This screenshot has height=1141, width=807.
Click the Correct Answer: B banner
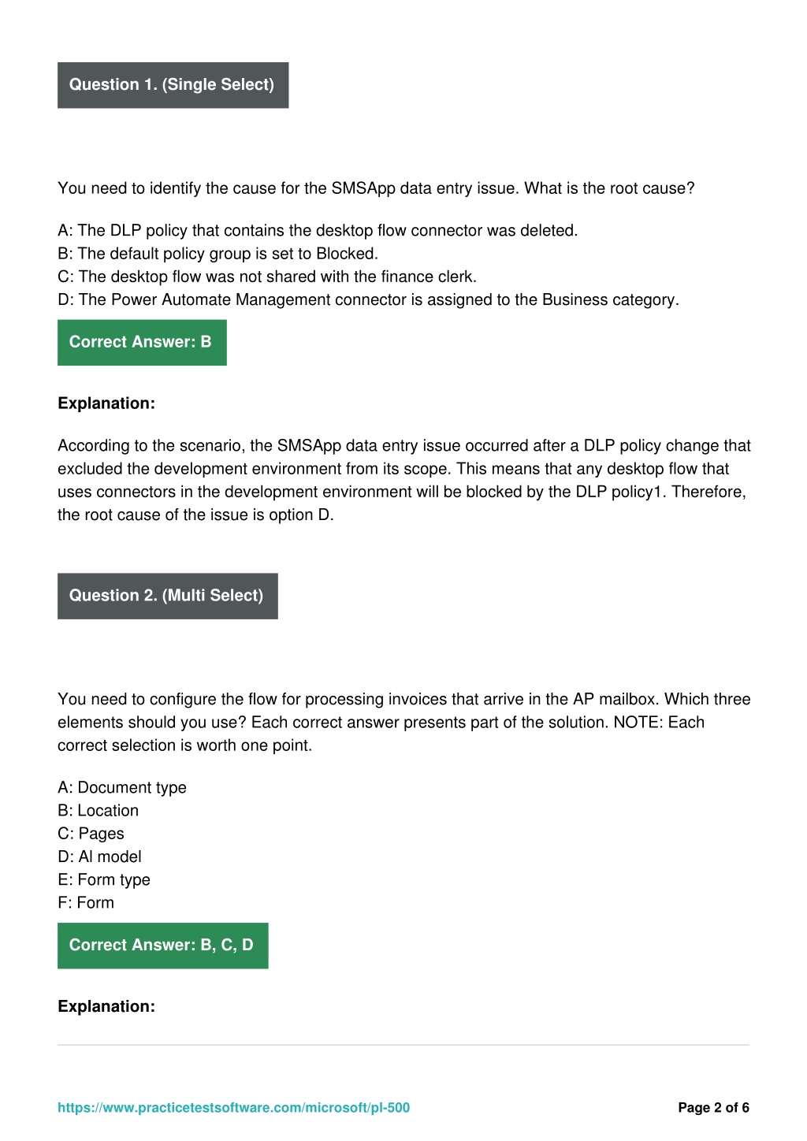(142, 342)
